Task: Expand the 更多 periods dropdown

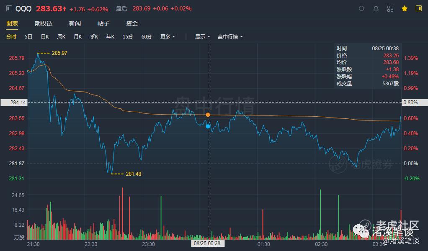Action: [x=168, y=36]
